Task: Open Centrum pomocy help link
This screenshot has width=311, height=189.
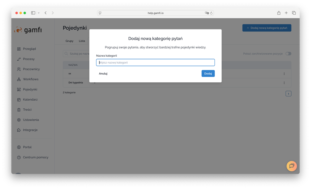Action: pyautogui.click(x=36, y=157)
